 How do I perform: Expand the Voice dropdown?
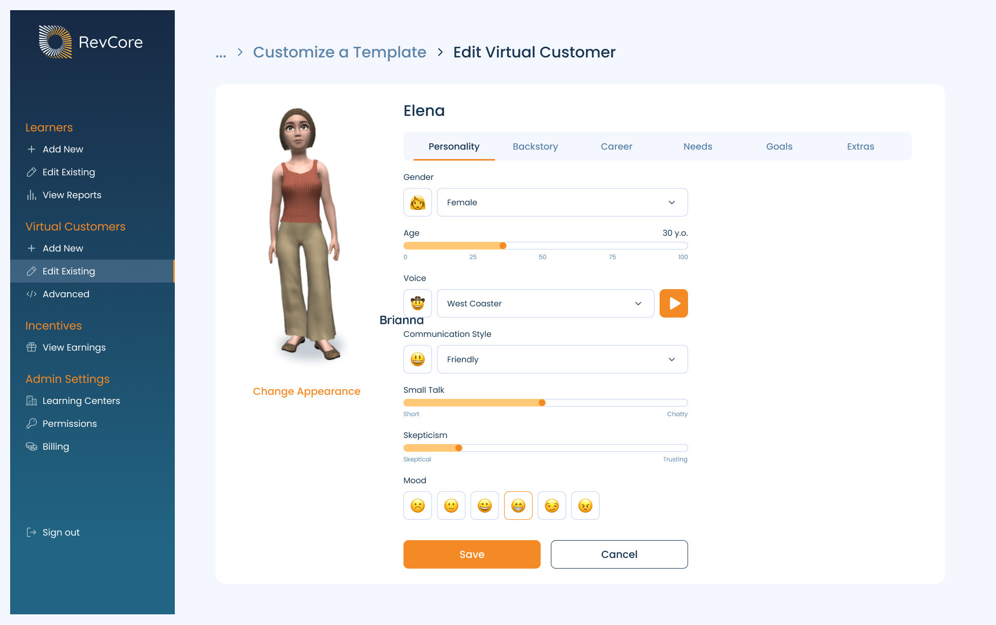(x=545, y=303)
